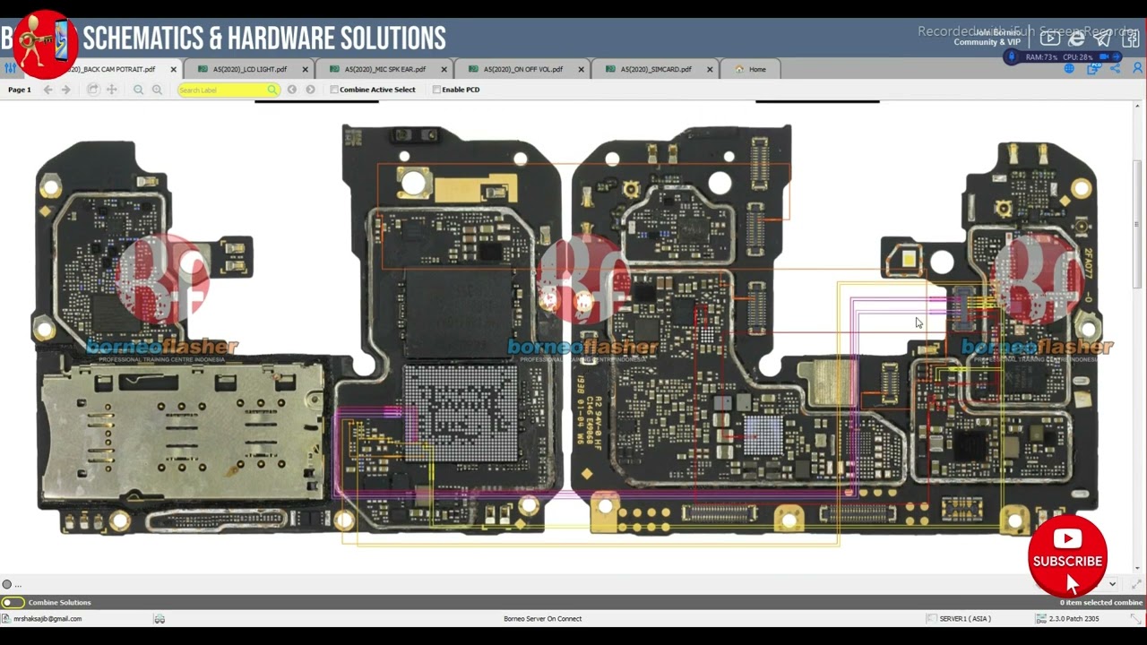The width and height of the screenshot is (1147, 645).
Task: Click the 'SERVER 1 ( ASIA )' status entry
Action: click(x=965, y=619)
